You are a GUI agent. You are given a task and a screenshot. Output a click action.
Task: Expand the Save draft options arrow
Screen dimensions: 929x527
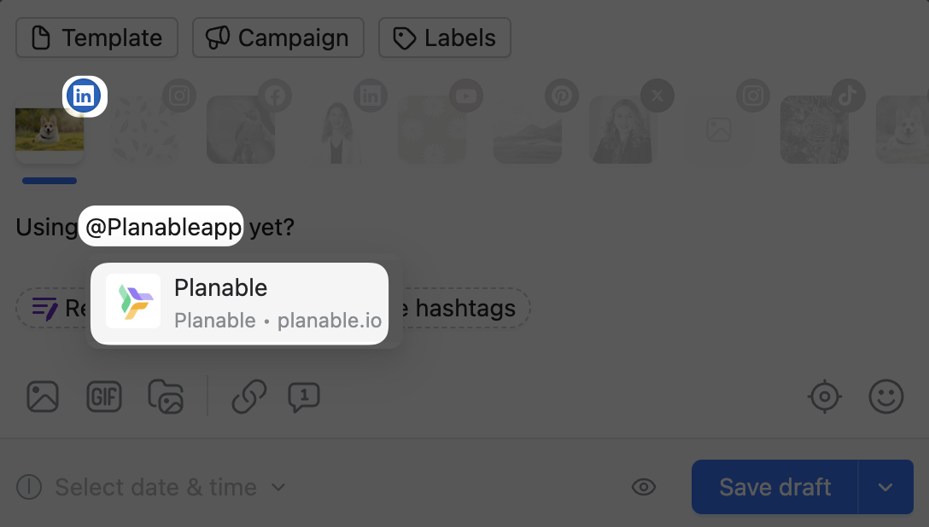click(885, 487)
